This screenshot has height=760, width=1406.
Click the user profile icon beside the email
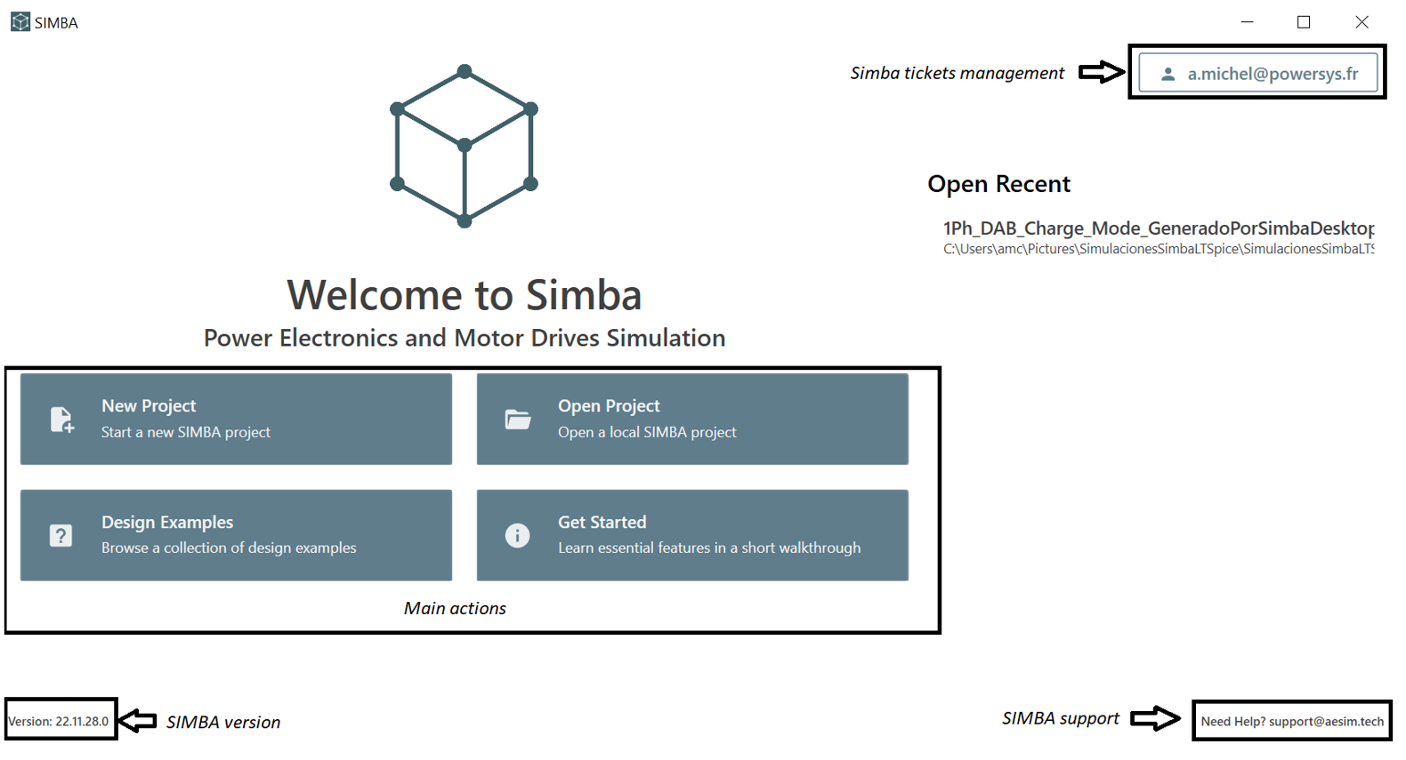(x=1168, y=74)
